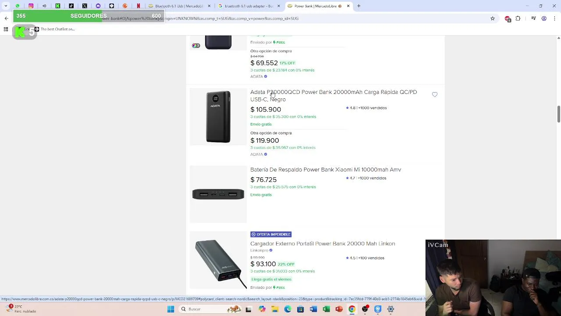Expand the tab search dropdown

click(6, 6)
